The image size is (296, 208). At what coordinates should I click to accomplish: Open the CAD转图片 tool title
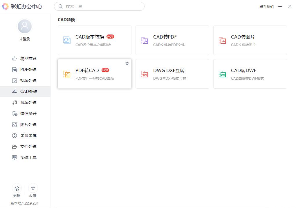coord(243,37)
